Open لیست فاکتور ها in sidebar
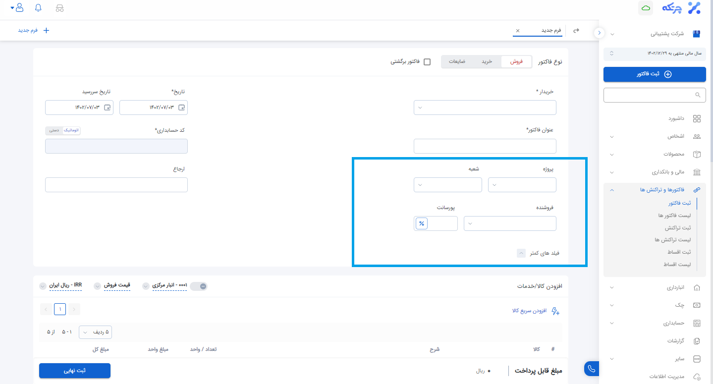 pyautogui.click(x=674, y=216)
